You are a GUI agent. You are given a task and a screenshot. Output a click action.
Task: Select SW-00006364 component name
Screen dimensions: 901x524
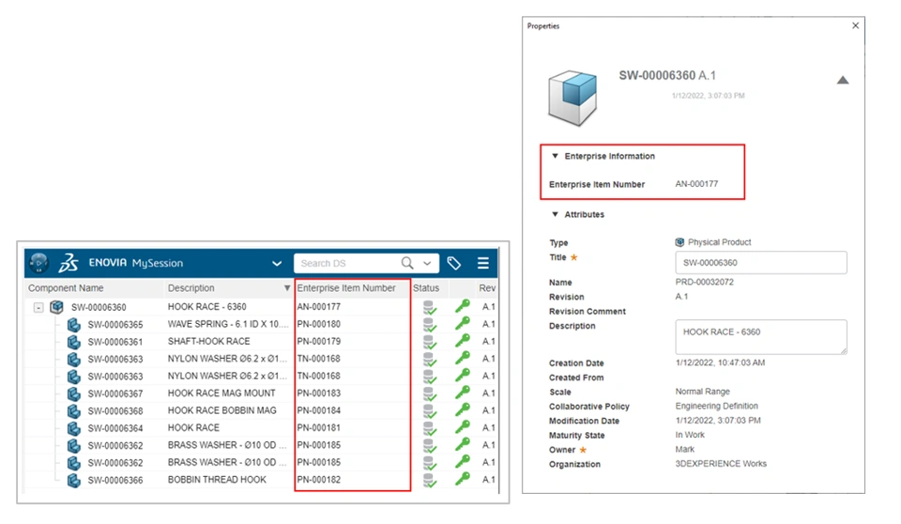[x=115, y=428]
